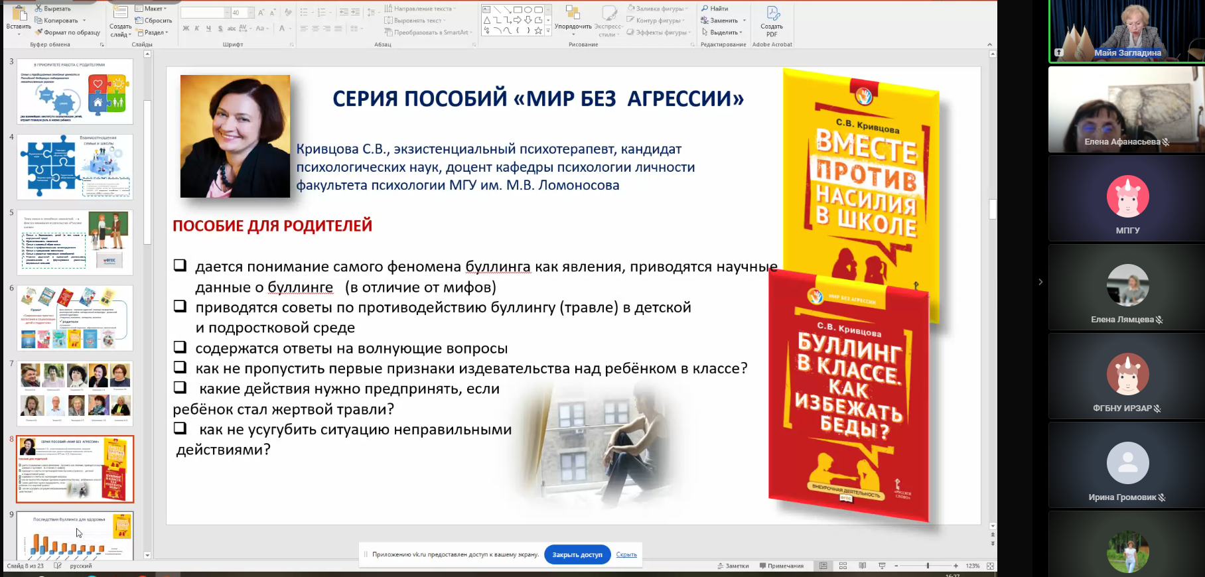Center text in paragraph group
This screenshot has height=577, width=1205.
tap(315, 29)
